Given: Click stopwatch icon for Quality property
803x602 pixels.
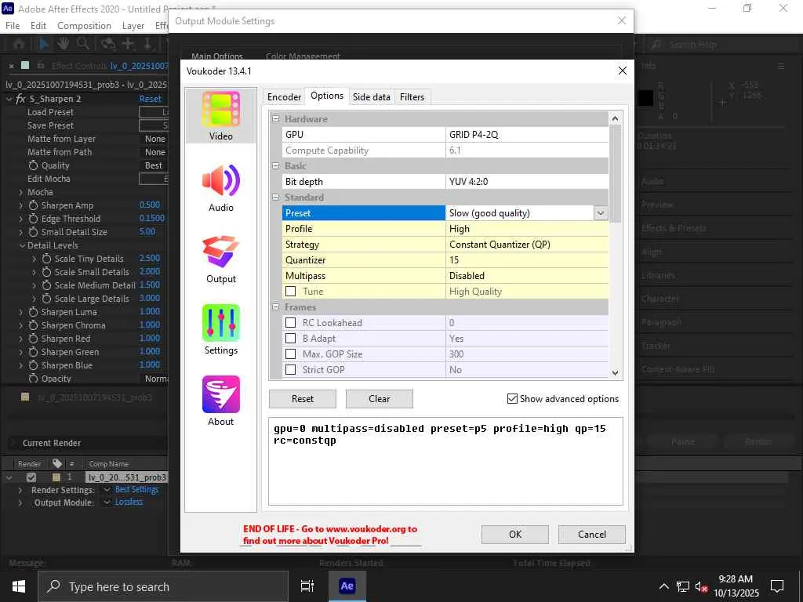Looking at the screenshot, I should (x=33, y=165).
